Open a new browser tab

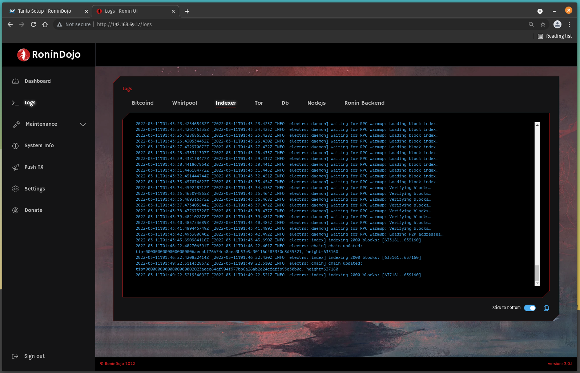coord(187,11)
